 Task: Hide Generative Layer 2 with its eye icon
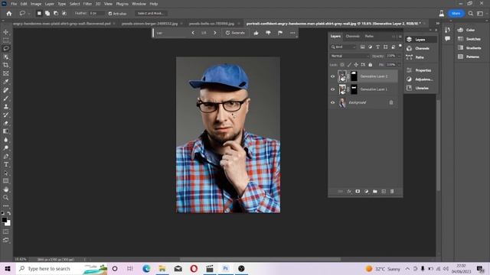click(x=332, y=76)
